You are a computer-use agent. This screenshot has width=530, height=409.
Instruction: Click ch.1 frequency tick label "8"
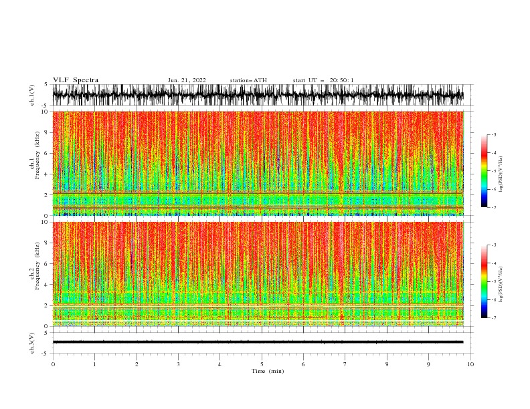47,132
